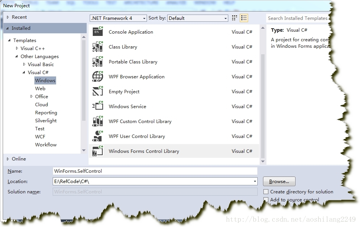Switch to medium icons list view
Screen dimensions: 360x227
[244, 18]
